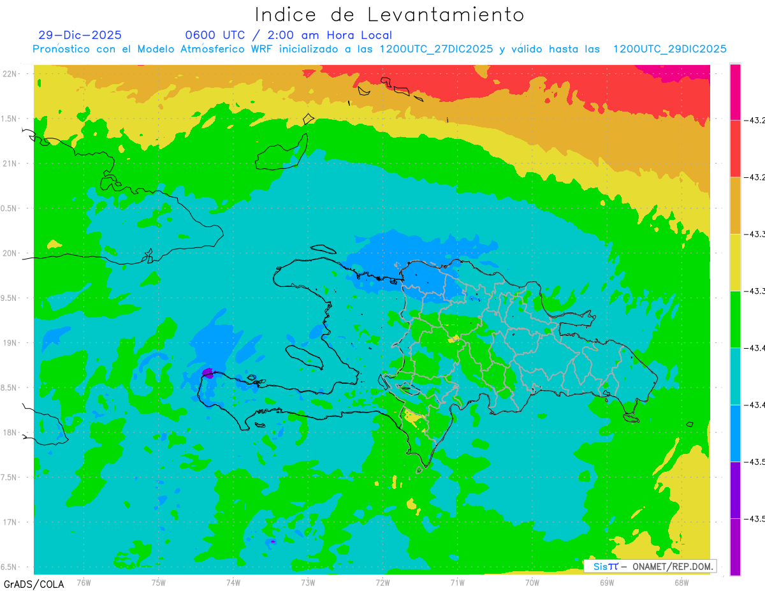Click the '68W' longitude label

click(681, 582)
